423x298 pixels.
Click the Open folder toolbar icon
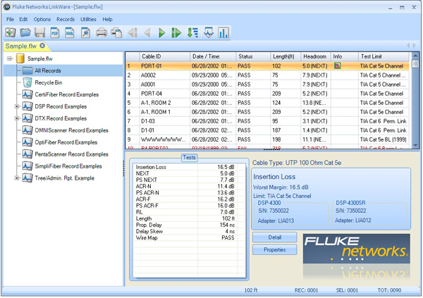[25, 32]
